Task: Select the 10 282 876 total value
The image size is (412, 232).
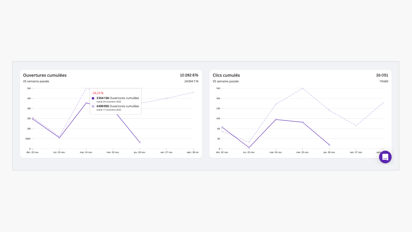Action: 189,75
